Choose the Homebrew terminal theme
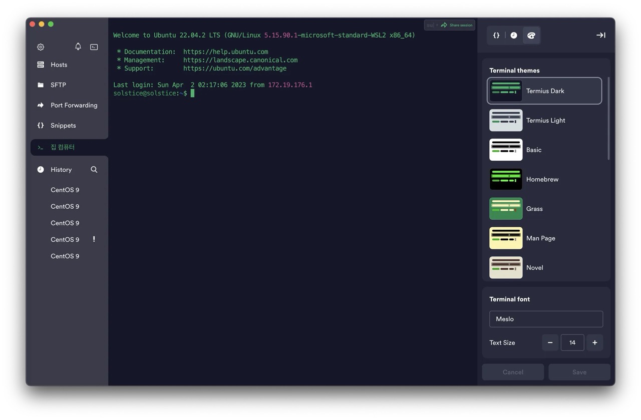Image resolution: width=641 pixels, height=420 pixels. 542,179
